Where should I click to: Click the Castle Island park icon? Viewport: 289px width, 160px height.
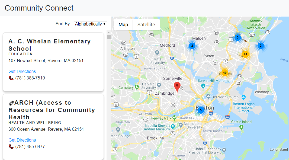(242, 127)
